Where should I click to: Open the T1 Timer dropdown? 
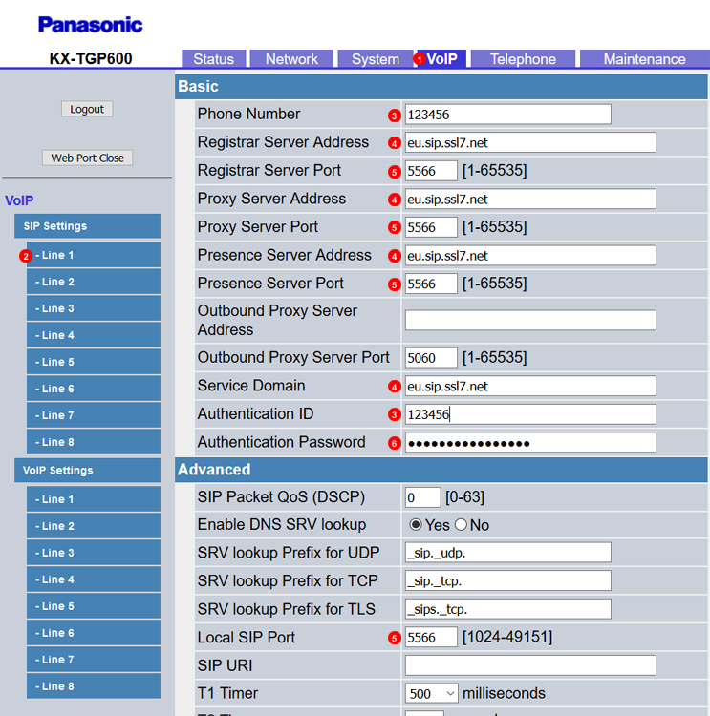pyautogui.click(x=431, y=694)
